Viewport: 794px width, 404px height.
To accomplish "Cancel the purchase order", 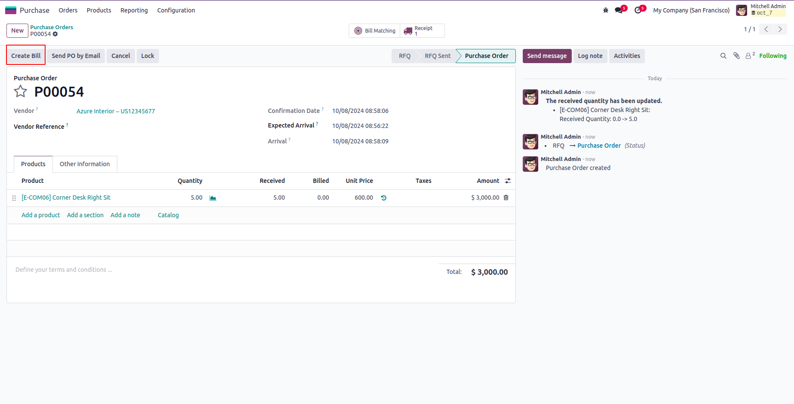I will [121, 56].
